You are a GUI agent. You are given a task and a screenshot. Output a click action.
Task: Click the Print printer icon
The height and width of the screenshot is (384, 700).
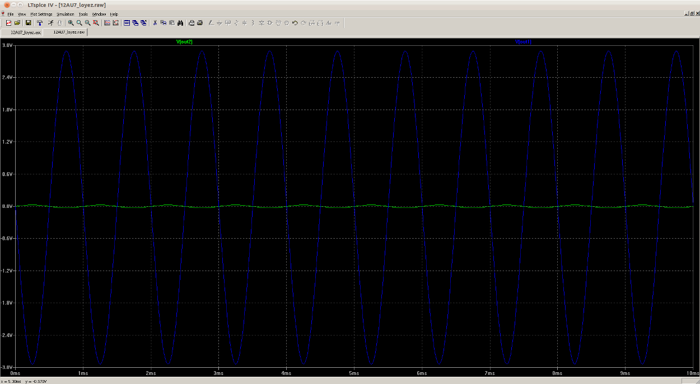click(x=200, y=23)
